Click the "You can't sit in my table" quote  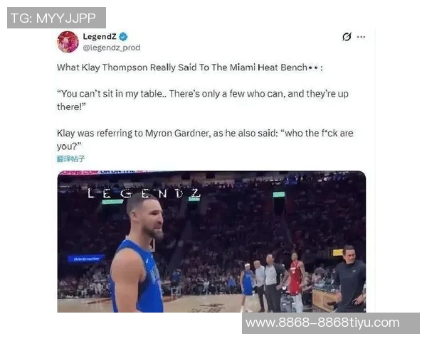coord(203,100)
